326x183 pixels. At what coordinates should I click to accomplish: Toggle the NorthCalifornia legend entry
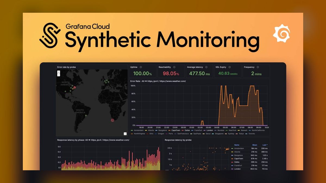click(x=257, y=130)
